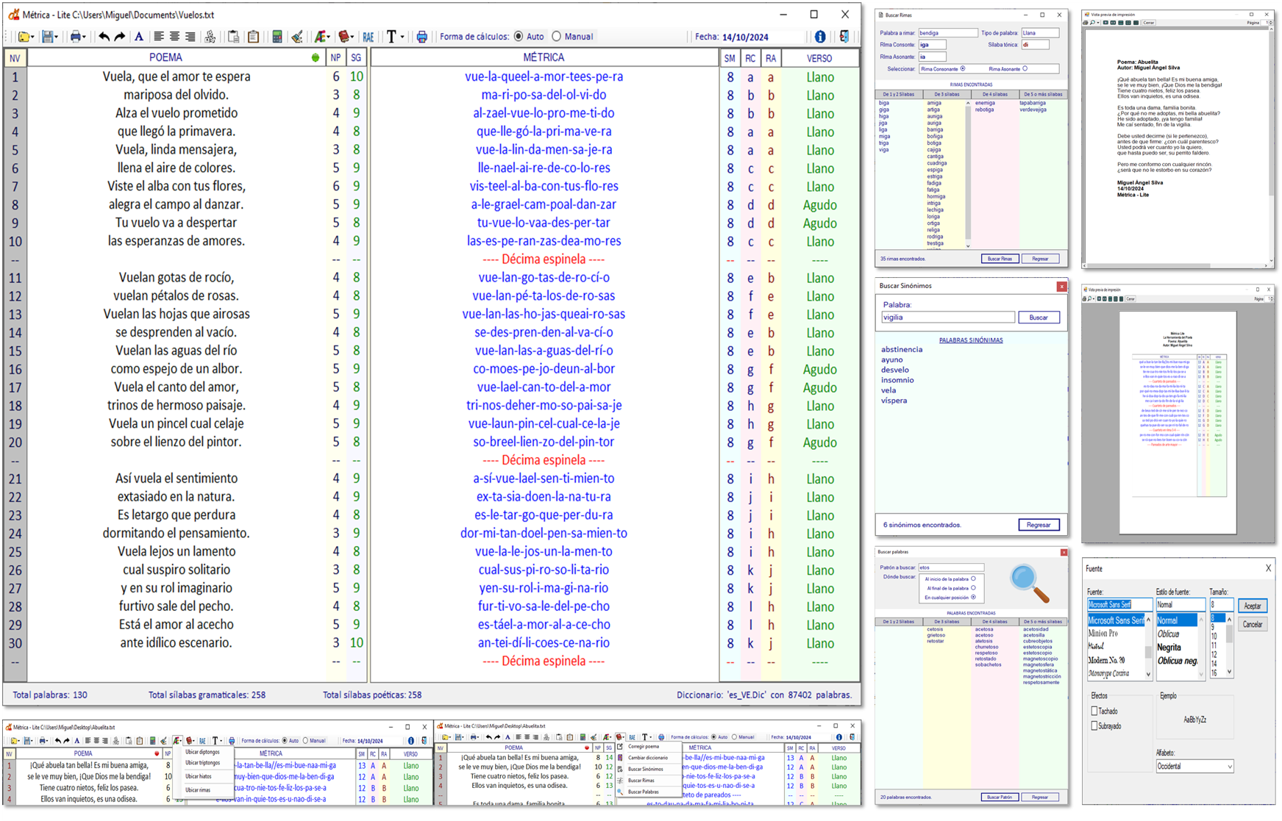The width and height of the screenshot is (1282, 821).
Task: Select 'Al inicio de la palabra' in Buscar palabras
Action: pos(973,579)
